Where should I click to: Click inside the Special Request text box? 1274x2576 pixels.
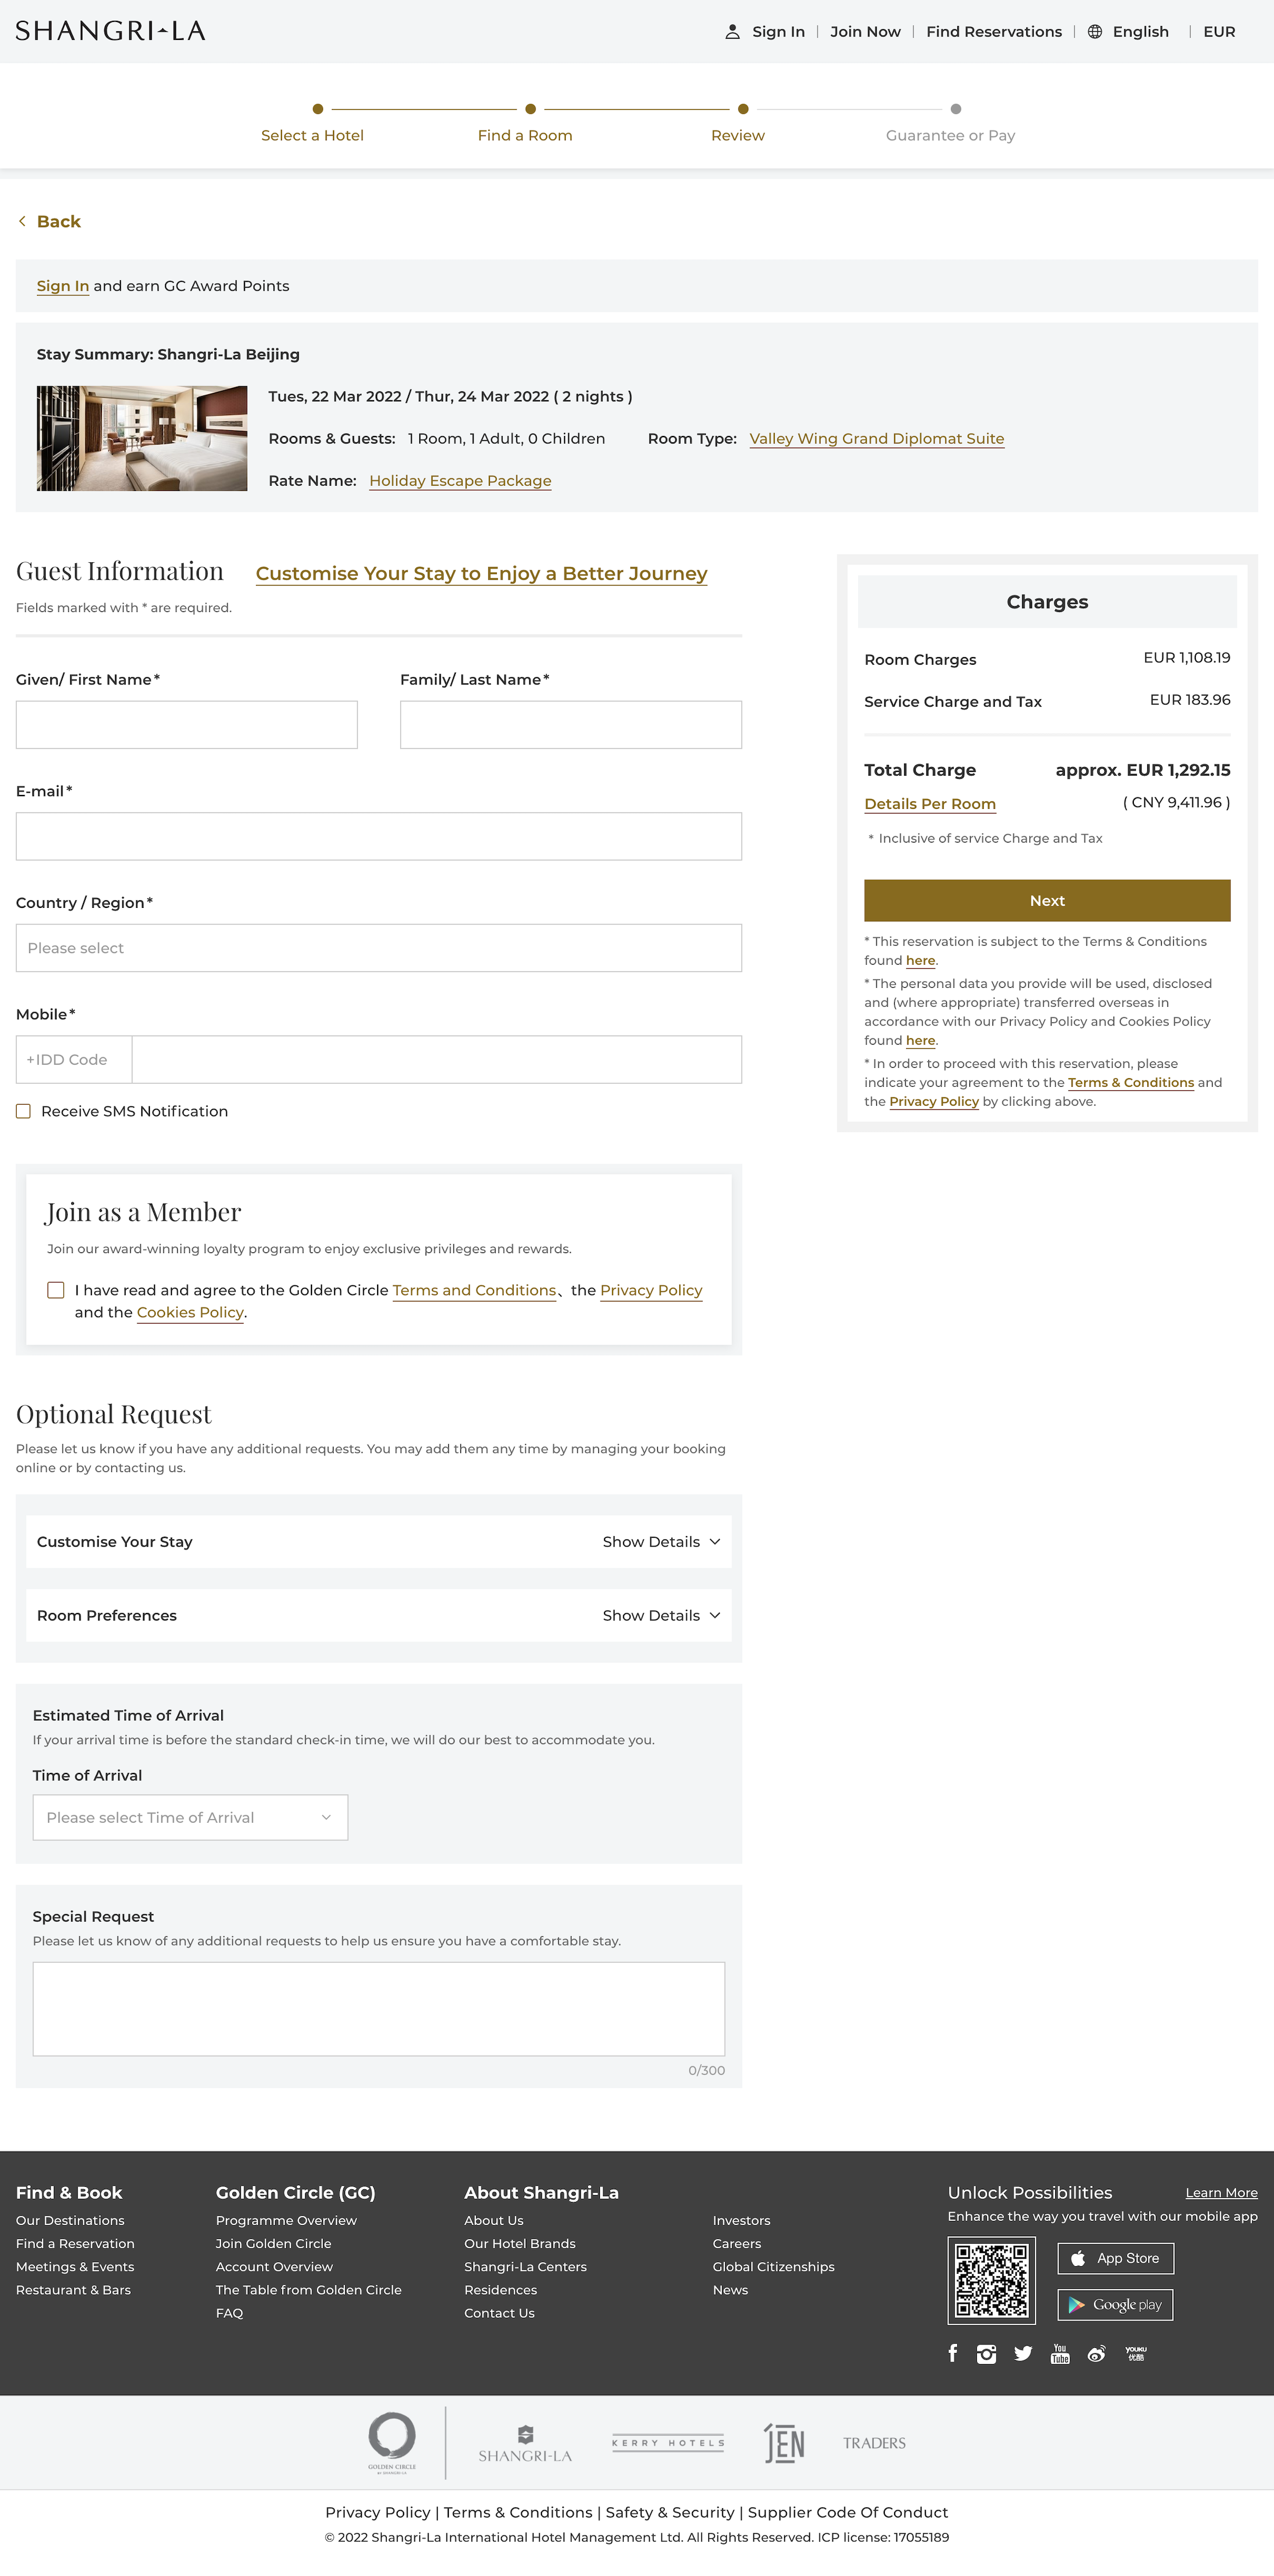pos(378,2008)
